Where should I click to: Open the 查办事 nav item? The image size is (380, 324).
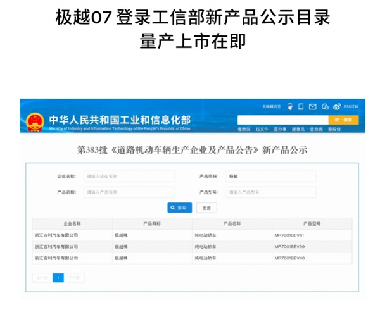[280, 129]
